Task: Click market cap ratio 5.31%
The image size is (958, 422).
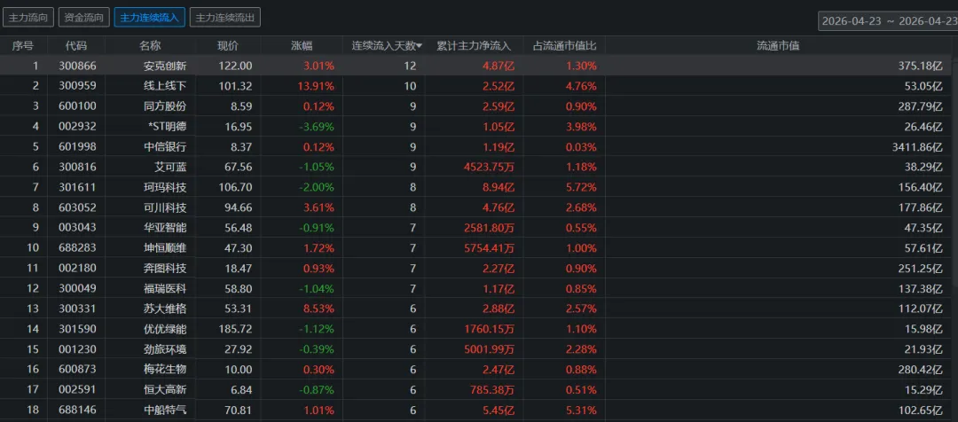Action: click(x=581, y=410)
